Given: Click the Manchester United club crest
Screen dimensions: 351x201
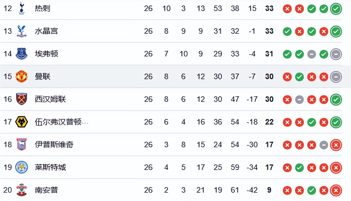Looking at the screenshot, I should pyautogui.click(x=21, y=76).
